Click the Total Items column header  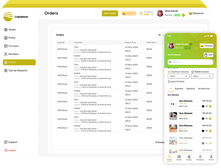point(151,42)
